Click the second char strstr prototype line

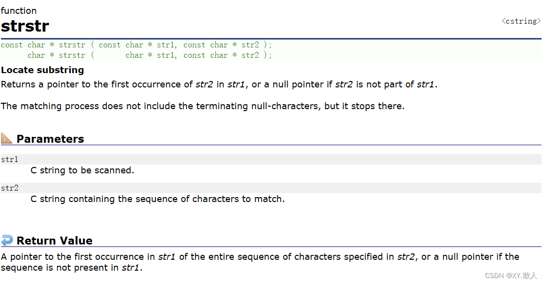(x=150, y=55)
